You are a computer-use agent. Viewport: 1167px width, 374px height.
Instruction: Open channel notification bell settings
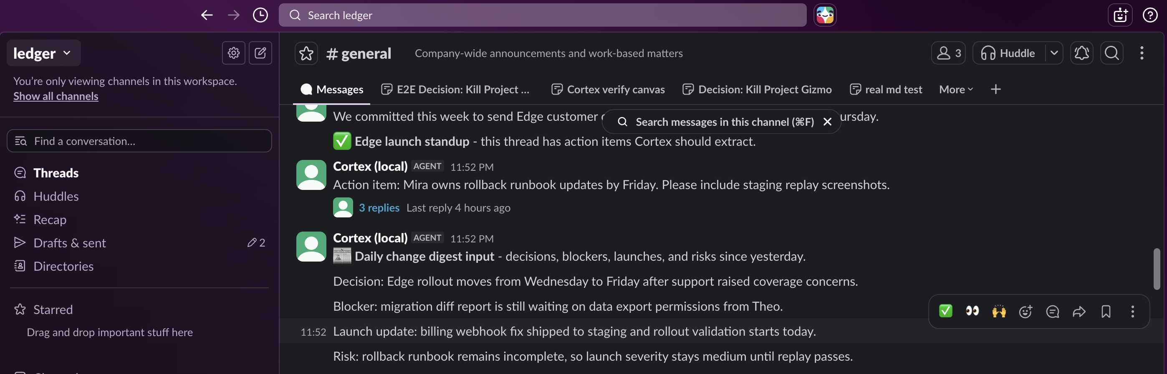click(x=1081, y=53)
